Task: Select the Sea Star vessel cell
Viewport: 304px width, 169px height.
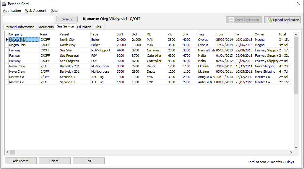Action: [75, 50]
